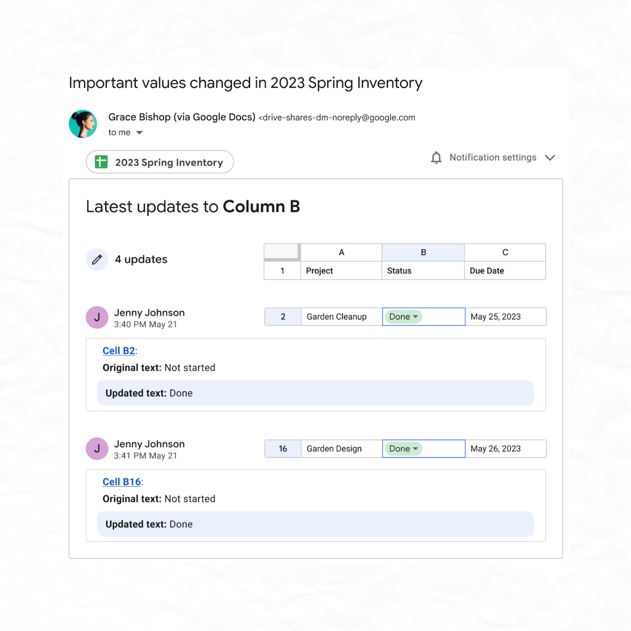Open the Cell B16 link
This screenshot has width=631, height=631.
click(122, 482)
